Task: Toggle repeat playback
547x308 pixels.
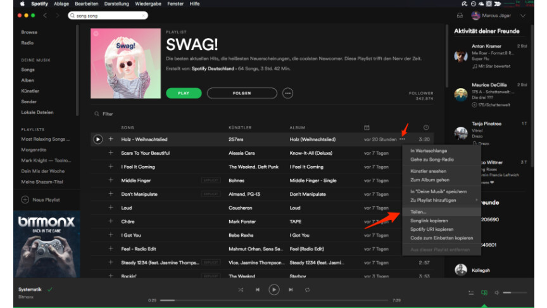Action: (x=307, y=290)
